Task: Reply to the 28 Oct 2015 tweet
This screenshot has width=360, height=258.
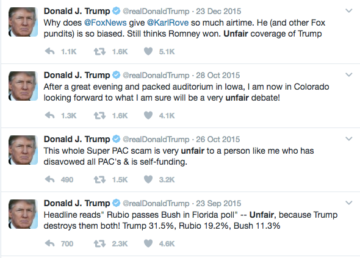Action: coord(49,115)
